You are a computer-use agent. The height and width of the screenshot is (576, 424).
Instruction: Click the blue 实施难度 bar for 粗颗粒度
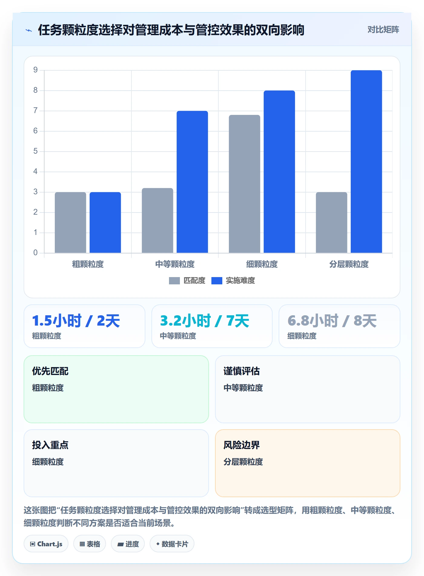pyautogui.click(x=105, y=223)
